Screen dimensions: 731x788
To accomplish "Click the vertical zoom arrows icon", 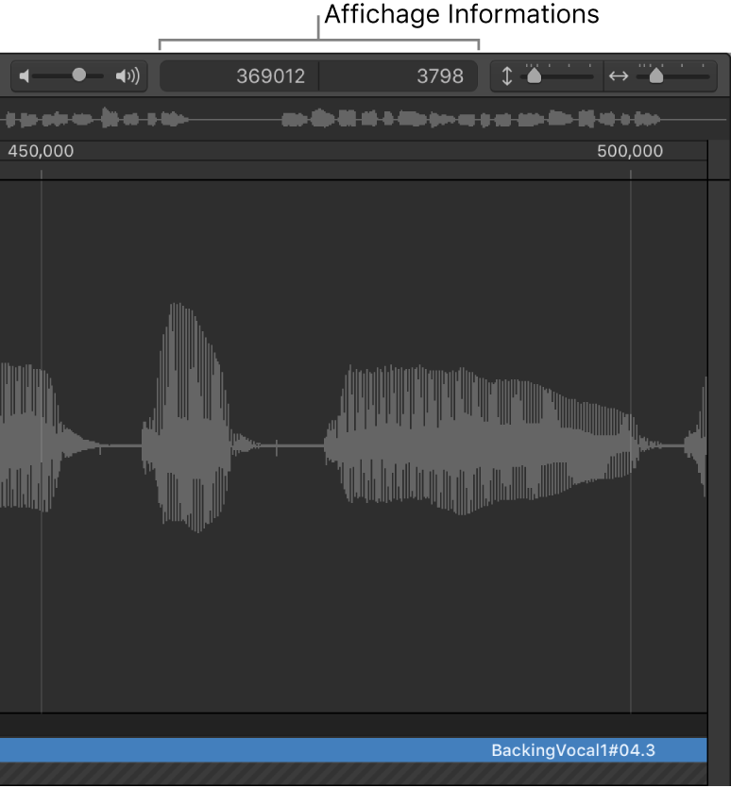I will [506, 76].
